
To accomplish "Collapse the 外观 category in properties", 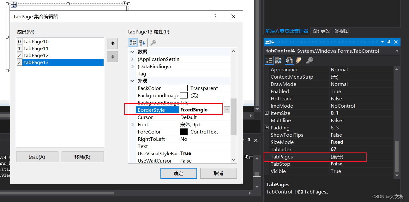I will point(132,80).
